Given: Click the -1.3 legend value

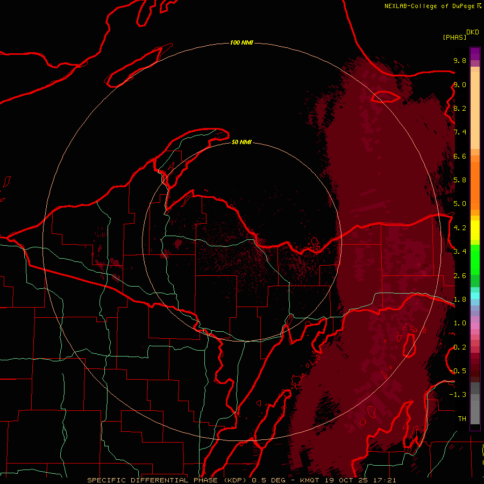Looking at the screenshot, I should pos(458,395).
